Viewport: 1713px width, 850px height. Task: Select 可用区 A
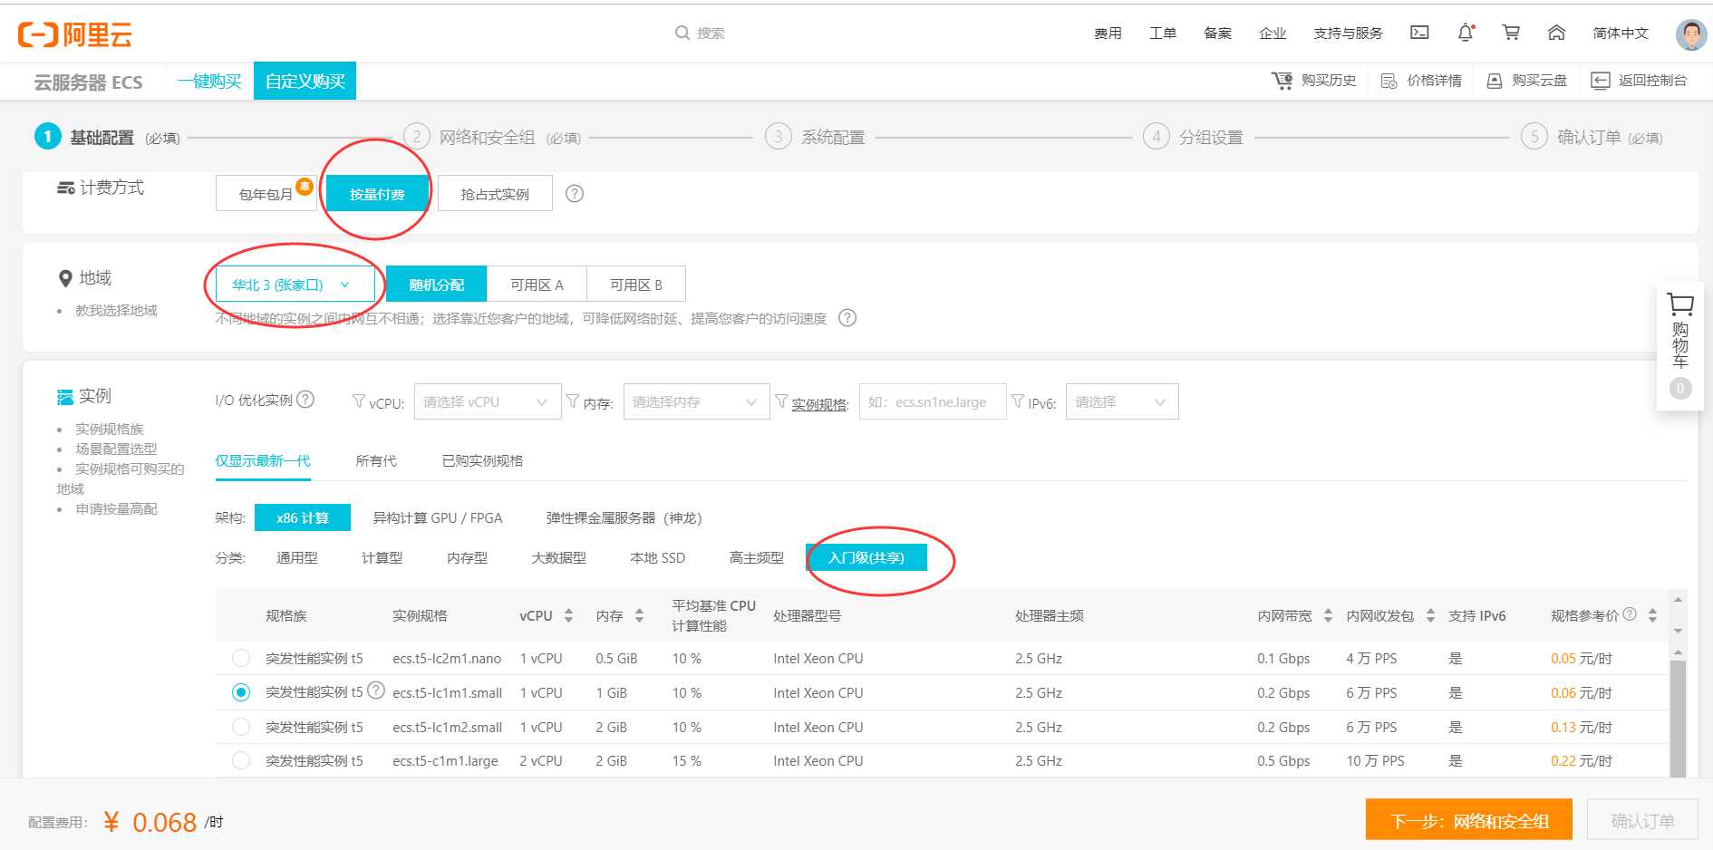click(537, 285)
